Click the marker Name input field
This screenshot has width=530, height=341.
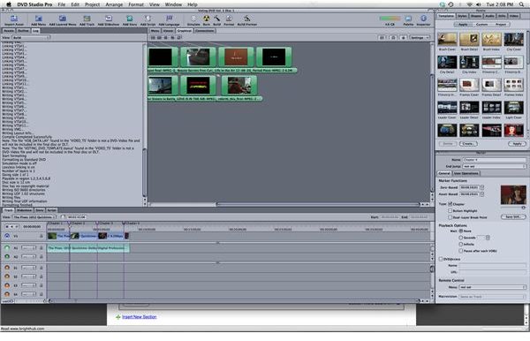point(494,160)
